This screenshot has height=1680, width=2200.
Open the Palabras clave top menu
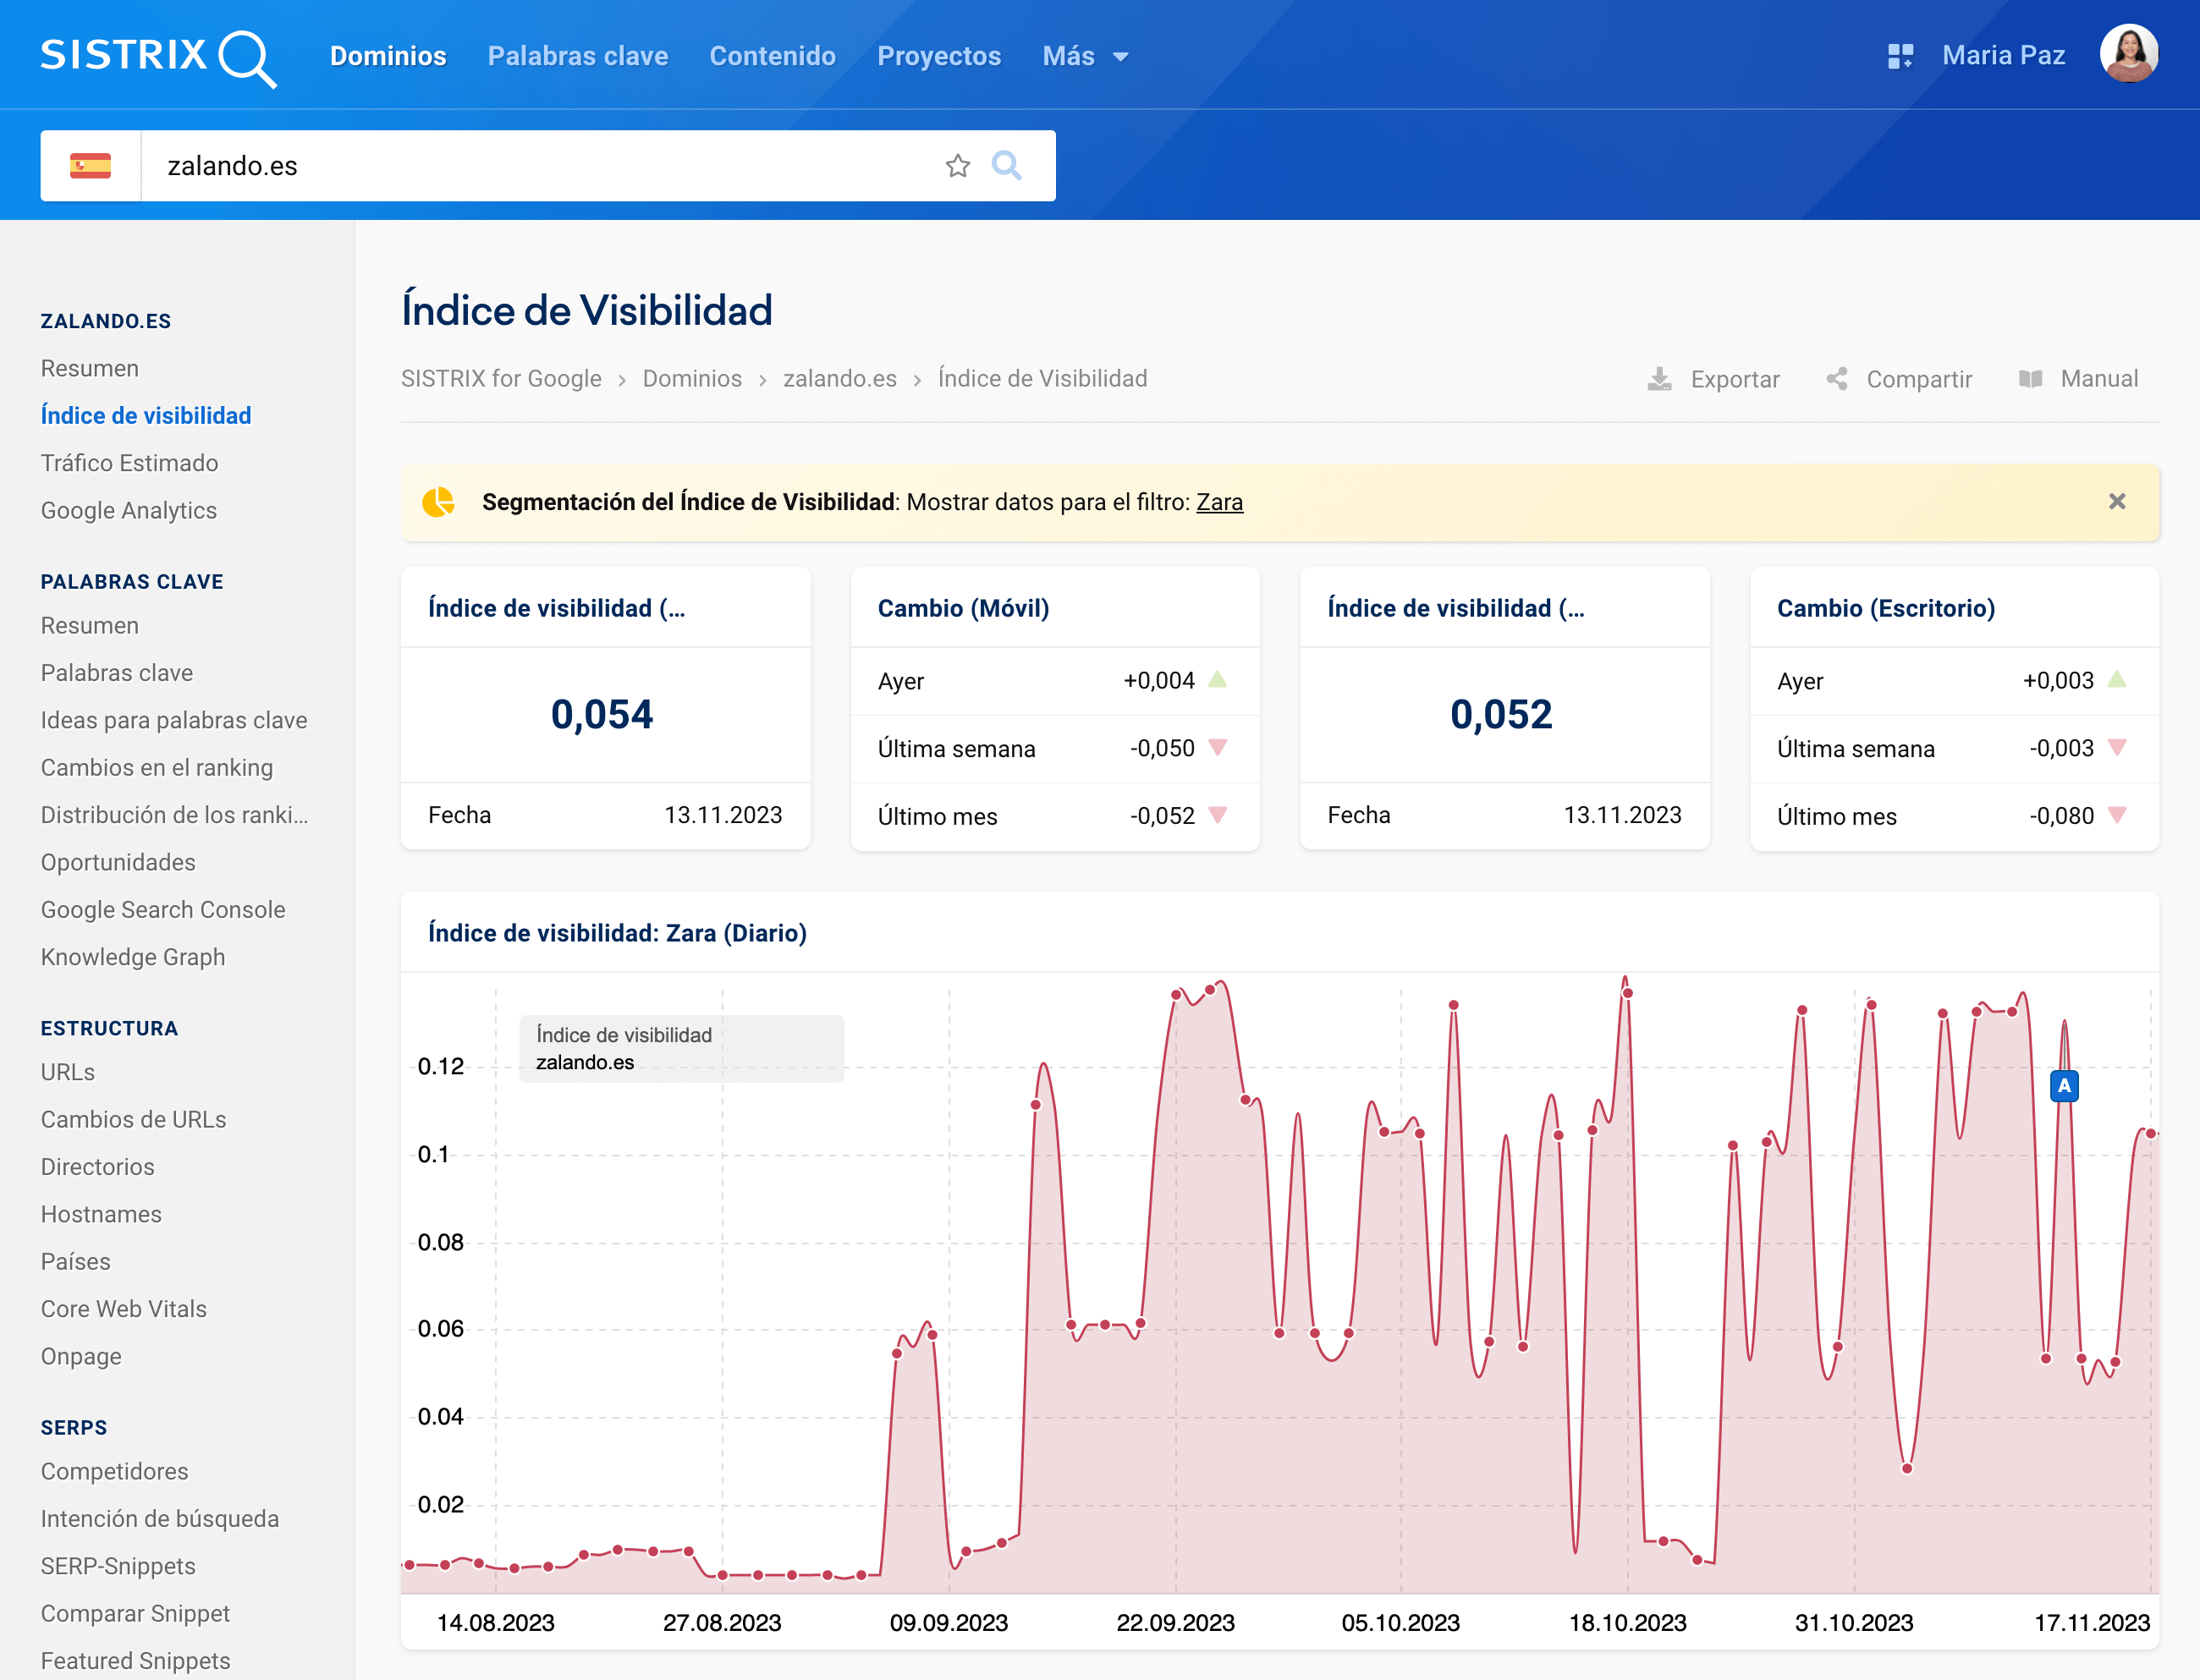577,56
